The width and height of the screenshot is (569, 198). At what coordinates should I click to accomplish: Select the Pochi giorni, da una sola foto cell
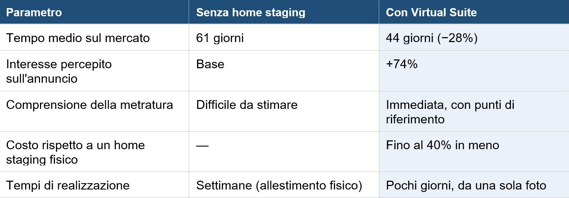point(474,185)
